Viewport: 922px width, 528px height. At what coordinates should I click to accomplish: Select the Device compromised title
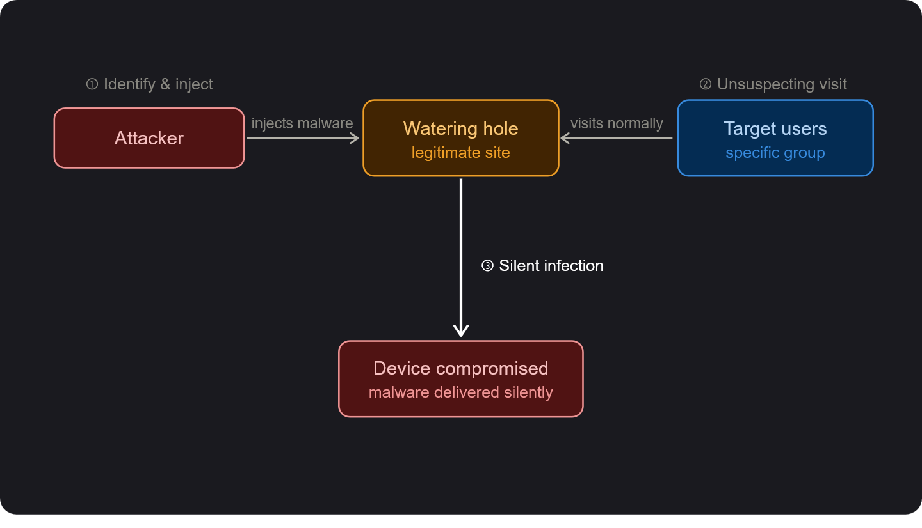point(461,368)
